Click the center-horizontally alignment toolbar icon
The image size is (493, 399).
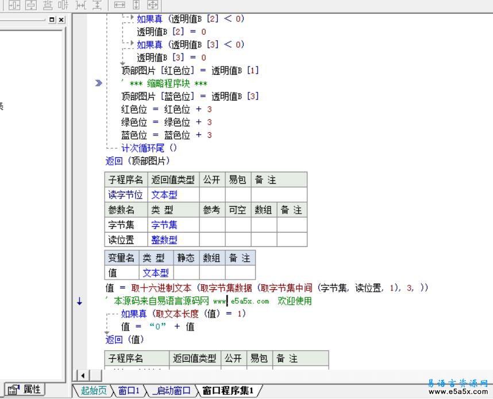click(14, 5)
